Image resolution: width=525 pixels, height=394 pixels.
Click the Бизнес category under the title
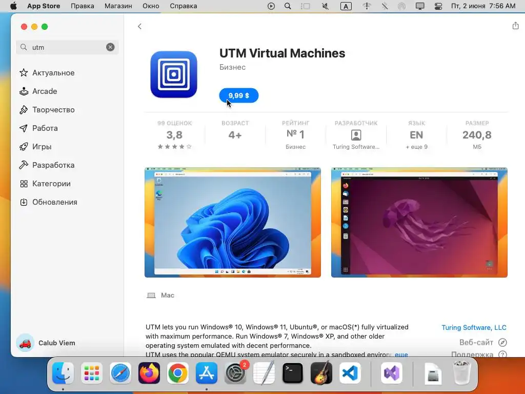click(x=232, y=67)
